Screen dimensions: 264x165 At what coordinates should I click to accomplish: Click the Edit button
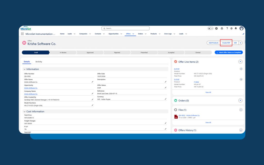[x=235, y=43]
